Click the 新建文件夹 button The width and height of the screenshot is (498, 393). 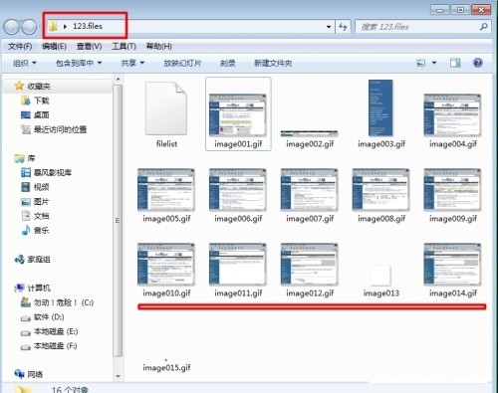tap(273, 63)
